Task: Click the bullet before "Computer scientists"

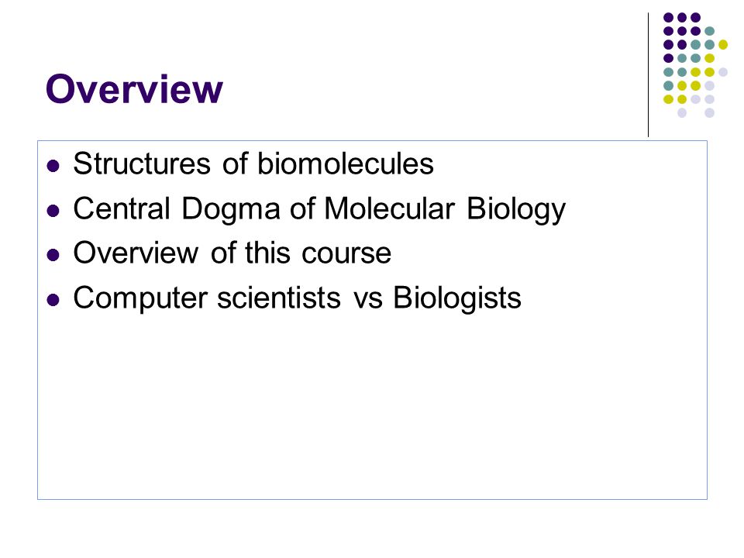Action: 53,300
